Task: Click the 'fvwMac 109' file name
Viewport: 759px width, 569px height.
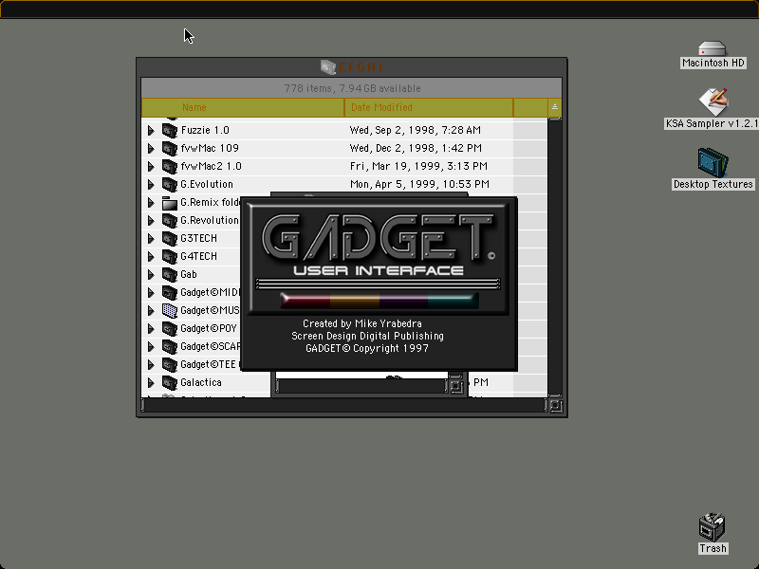Action: 210,148
